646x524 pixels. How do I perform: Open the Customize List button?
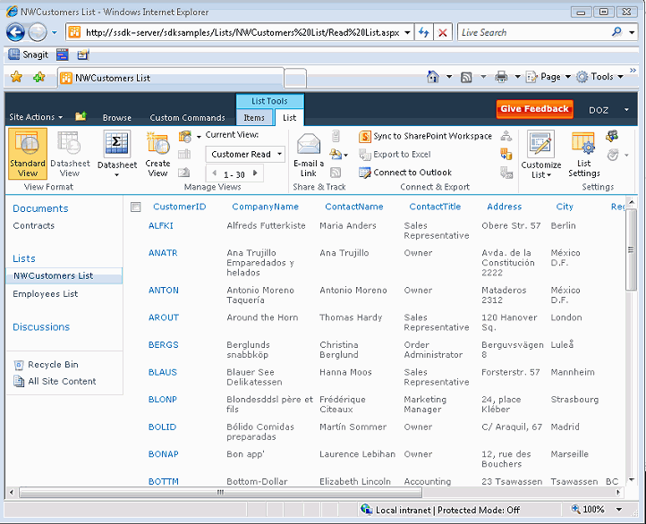tap(541, 155)
